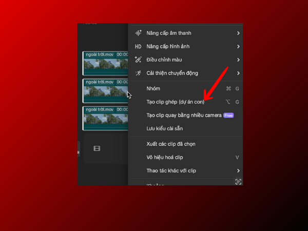Screen dimensions: 308x231
Task: Choose Tạo clip ghép (dự án con)
Action: (175, 102)
